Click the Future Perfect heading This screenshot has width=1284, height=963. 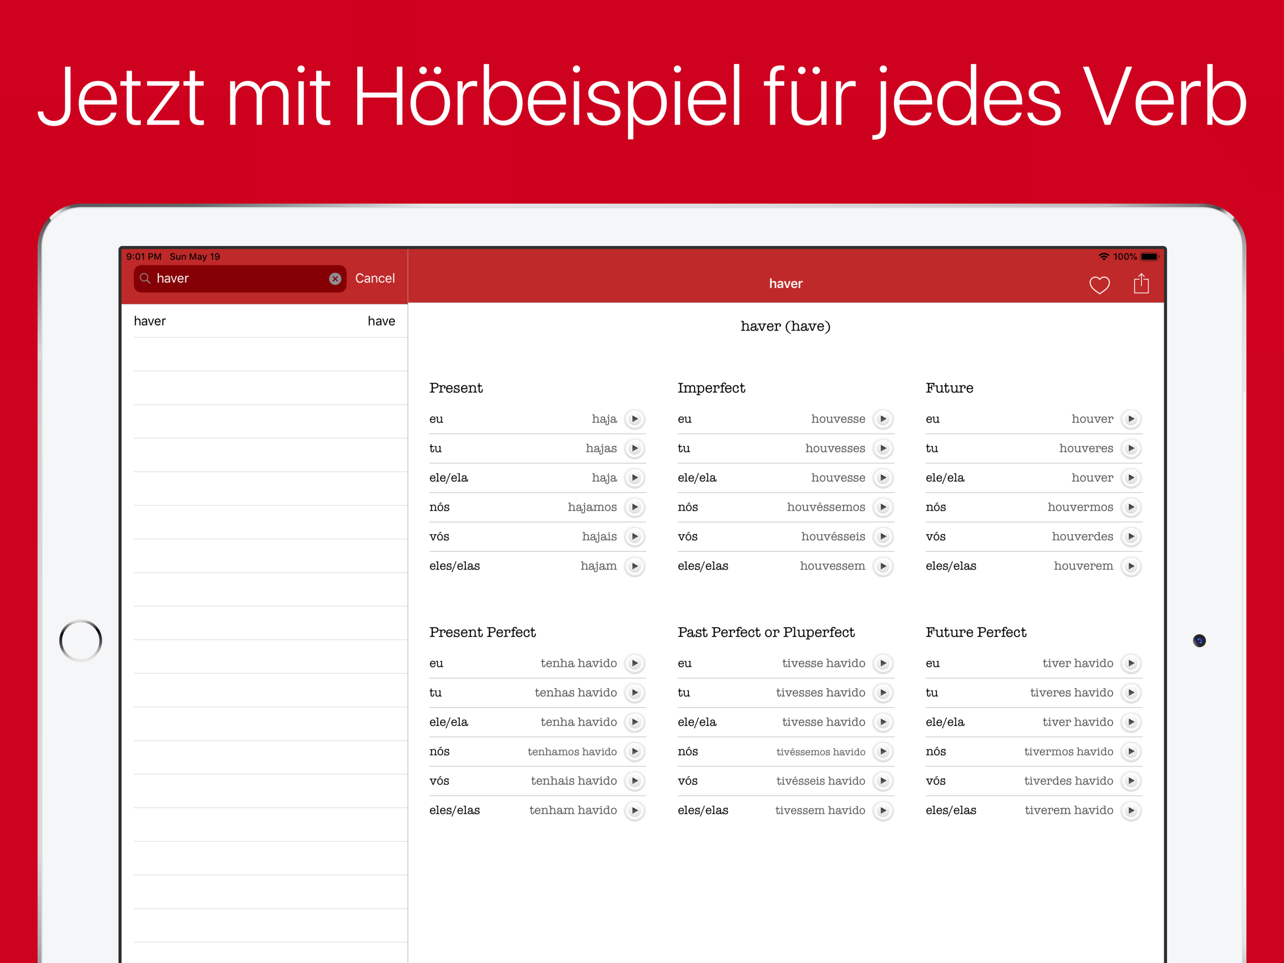point(976,632)
